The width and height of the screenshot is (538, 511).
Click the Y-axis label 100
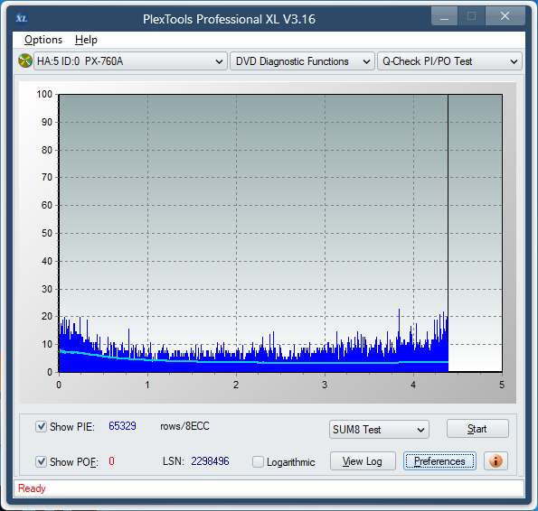(44, 94)
